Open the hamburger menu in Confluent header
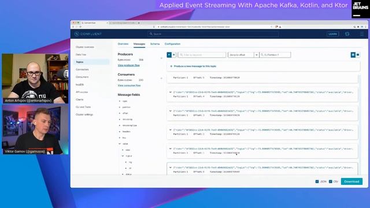Screen dimensions: 370x208 tap(362, 34)
